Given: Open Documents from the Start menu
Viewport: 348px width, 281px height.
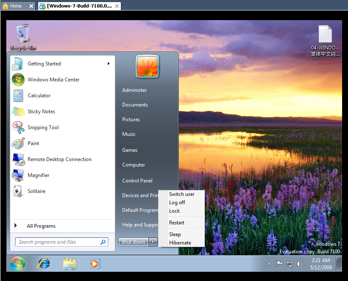Looking at the screenshot, I should pyautogui.click(x=135, y=105).
